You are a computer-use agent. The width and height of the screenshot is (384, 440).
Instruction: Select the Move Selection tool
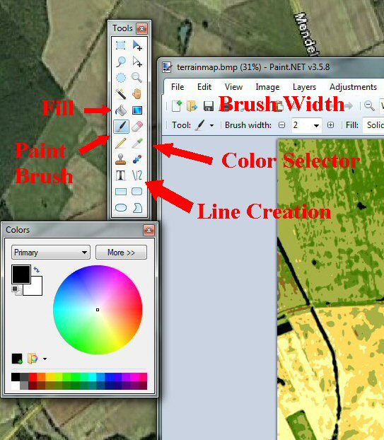click(137, 62)
